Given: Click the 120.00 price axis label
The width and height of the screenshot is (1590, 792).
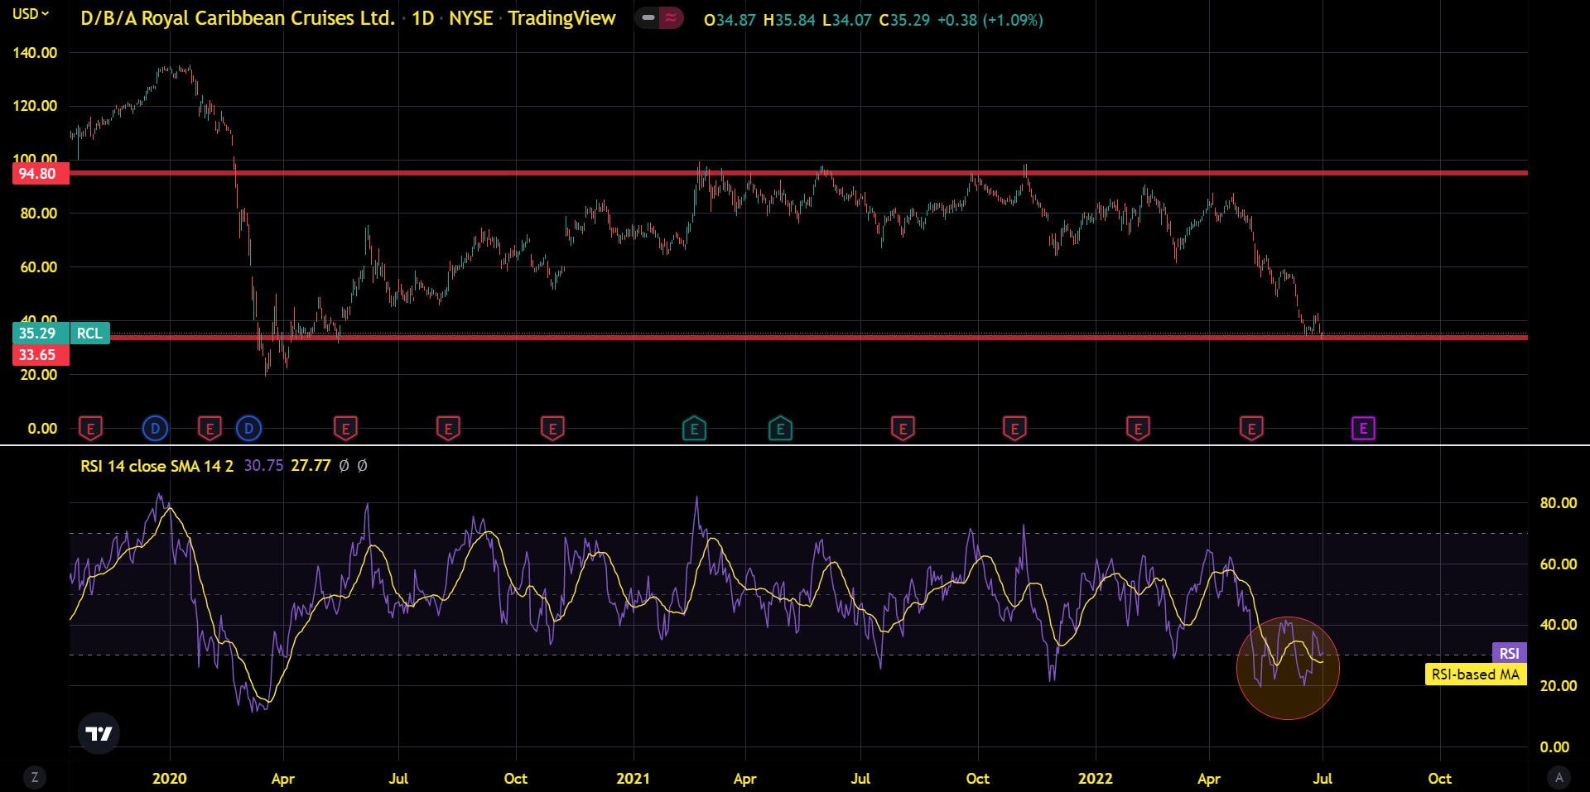Looking at the screenshot, I should click(35, 106).
